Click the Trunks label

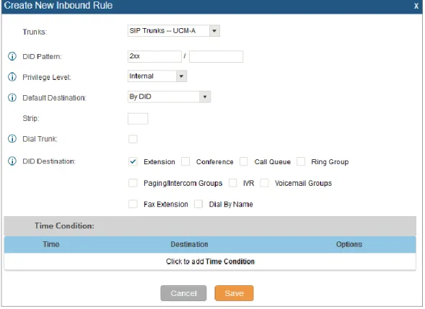[35, 32]
